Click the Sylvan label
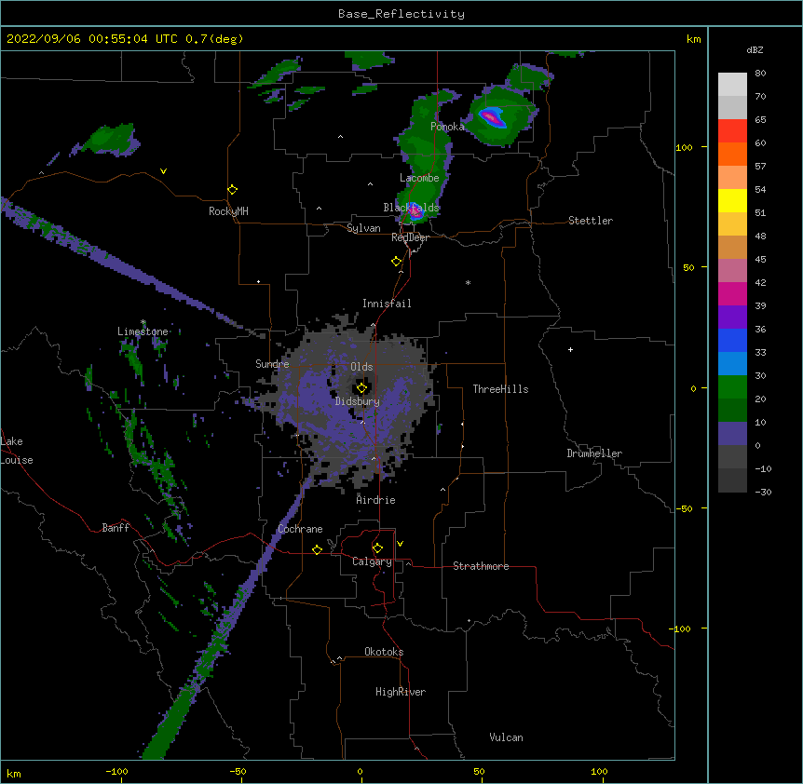This screenshot has height=784, width=803. [x=363, y=228]
